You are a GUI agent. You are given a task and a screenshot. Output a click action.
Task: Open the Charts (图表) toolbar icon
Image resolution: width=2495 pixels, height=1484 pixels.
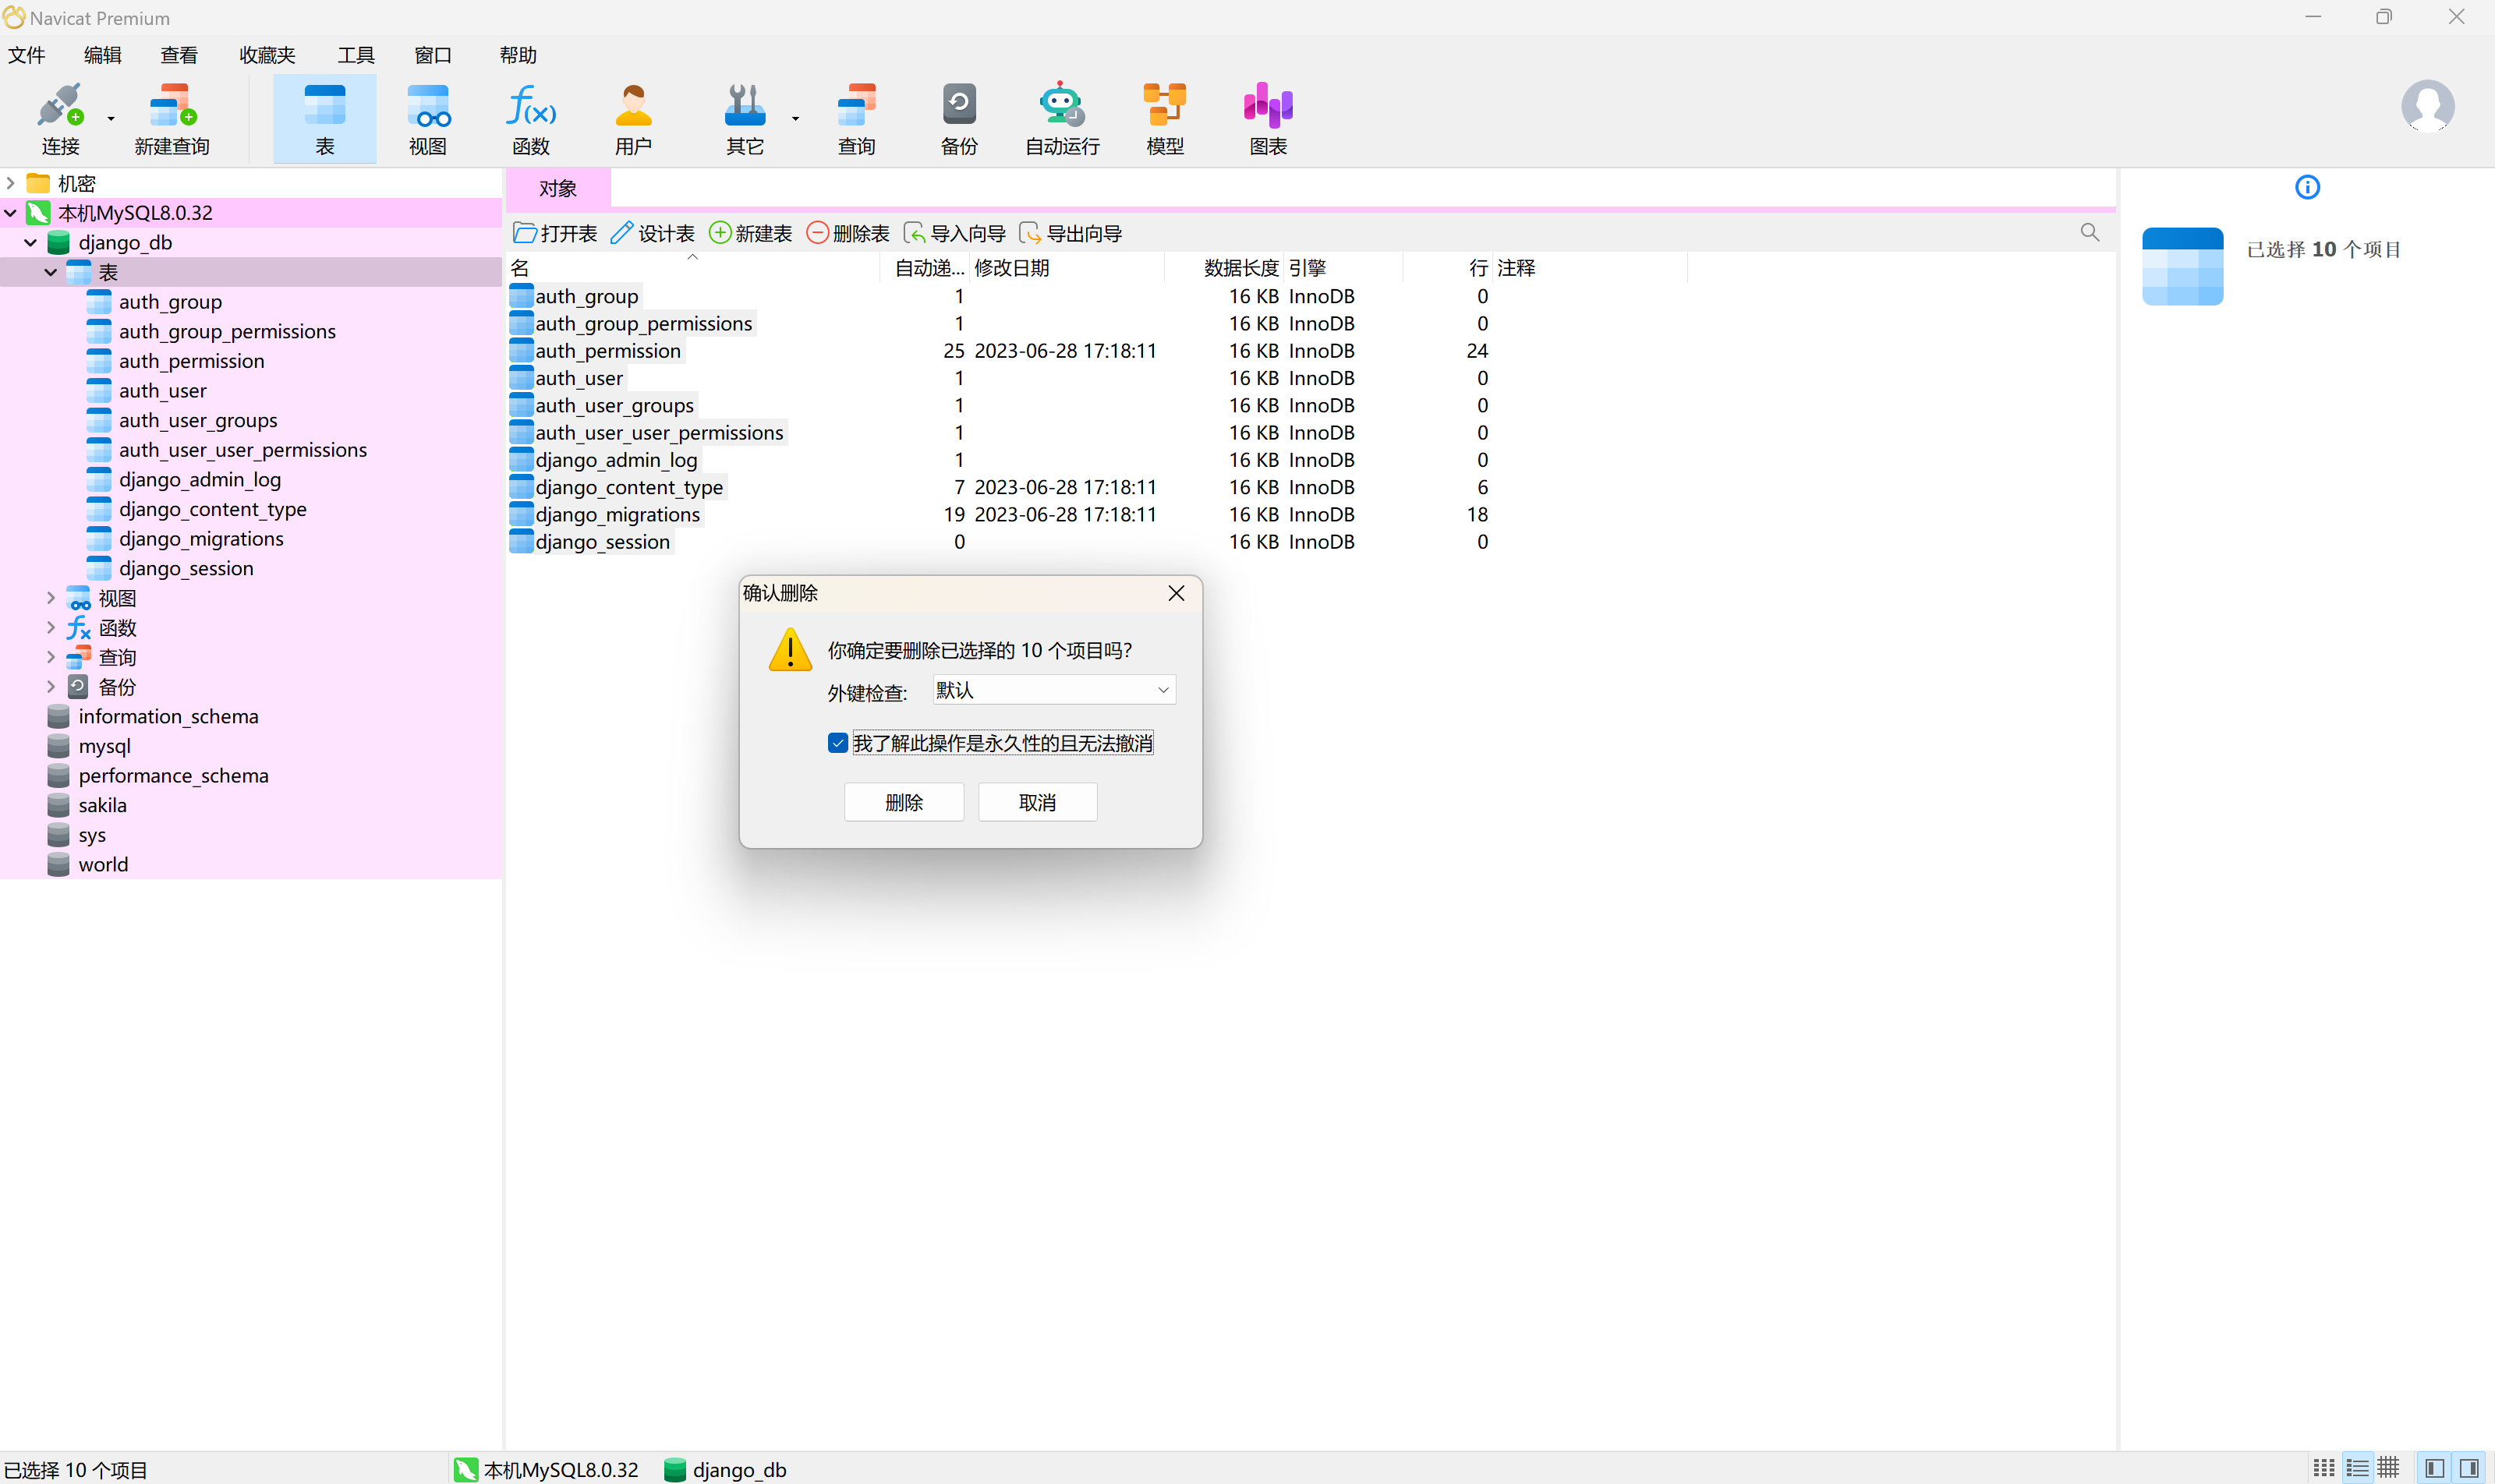point(1266,118)
